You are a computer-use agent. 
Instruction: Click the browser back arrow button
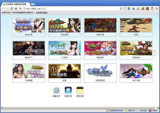tap(3, 9)
